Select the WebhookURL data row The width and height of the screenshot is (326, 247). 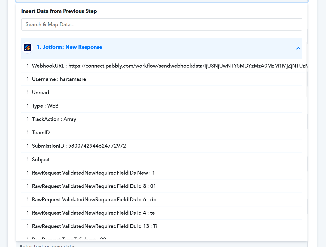pos(162,66)
